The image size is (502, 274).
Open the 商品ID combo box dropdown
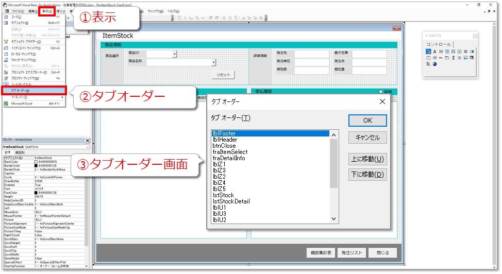point(175,54)
